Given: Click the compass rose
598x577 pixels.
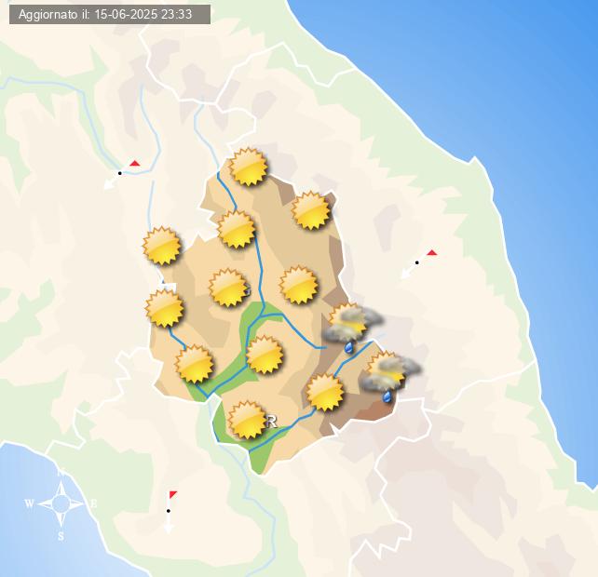Looking at the screenshot, I should coord(61,503).
